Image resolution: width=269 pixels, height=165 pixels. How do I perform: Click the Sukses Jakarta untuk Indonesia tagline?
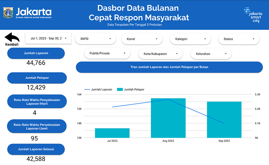(34, 17)
